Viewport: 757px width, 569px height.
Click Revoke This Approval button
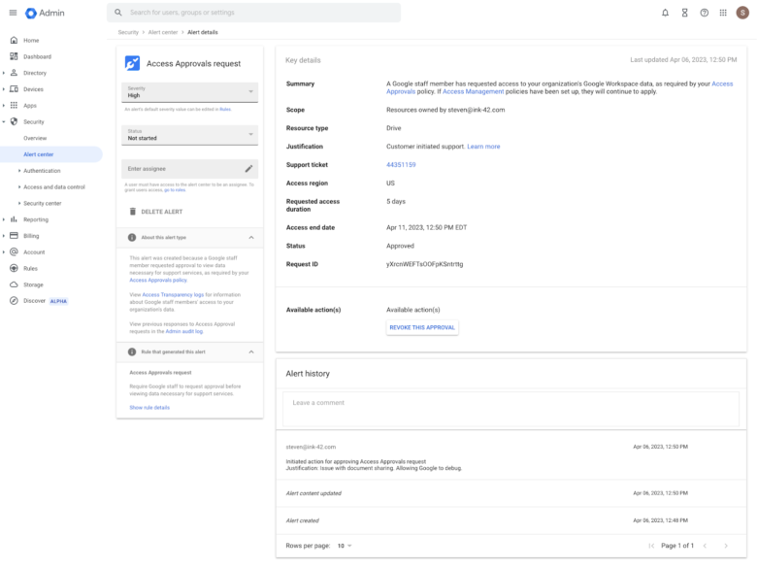point(422,327)
